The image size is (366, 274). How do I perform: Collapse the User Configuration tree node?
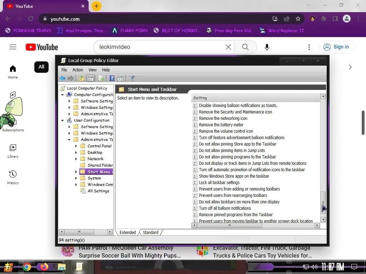click(62, 121)
